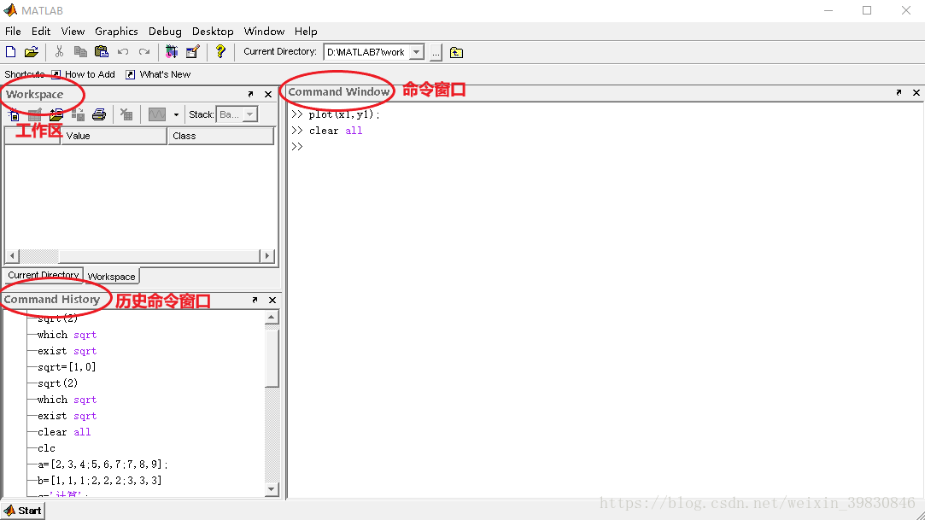Viewport: 925px width, 520px height.
Task: Click the Delete variable icon in Workspace
Action: pos(126,114)
